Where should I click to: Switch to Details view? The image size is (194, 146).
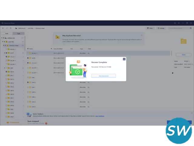161,28
